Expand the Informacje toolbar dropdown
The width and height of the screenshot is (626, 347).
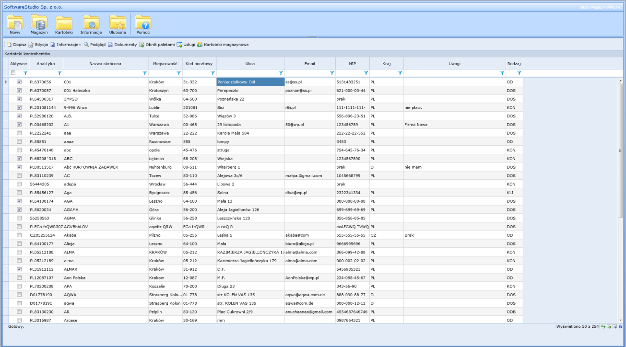coord(66,45)
